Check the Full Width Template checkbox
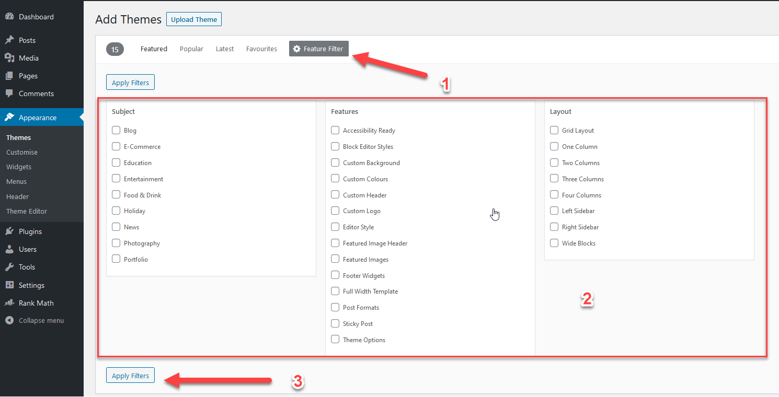Viewport: 779px width, 397px height. 335,291
